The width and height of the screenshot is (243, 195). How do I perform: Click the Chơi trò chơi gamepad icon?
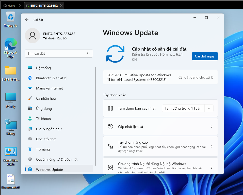[30, 139]
